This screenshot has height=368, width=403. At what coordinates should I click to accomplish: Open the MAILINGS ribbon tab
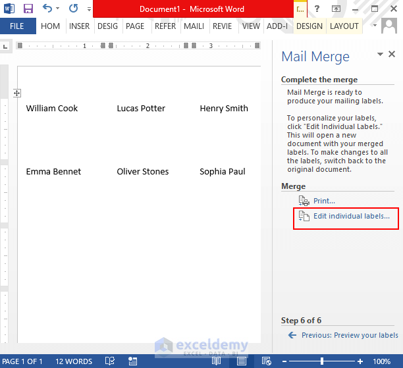click(x=194, y=26)
